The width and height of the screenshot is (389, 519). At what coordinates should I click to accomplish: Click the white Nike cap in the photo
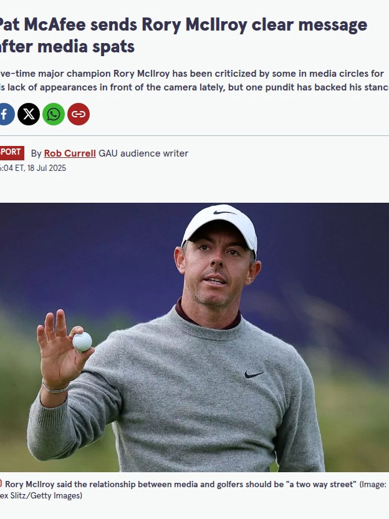pyautogui.click(x=221, y=226)
